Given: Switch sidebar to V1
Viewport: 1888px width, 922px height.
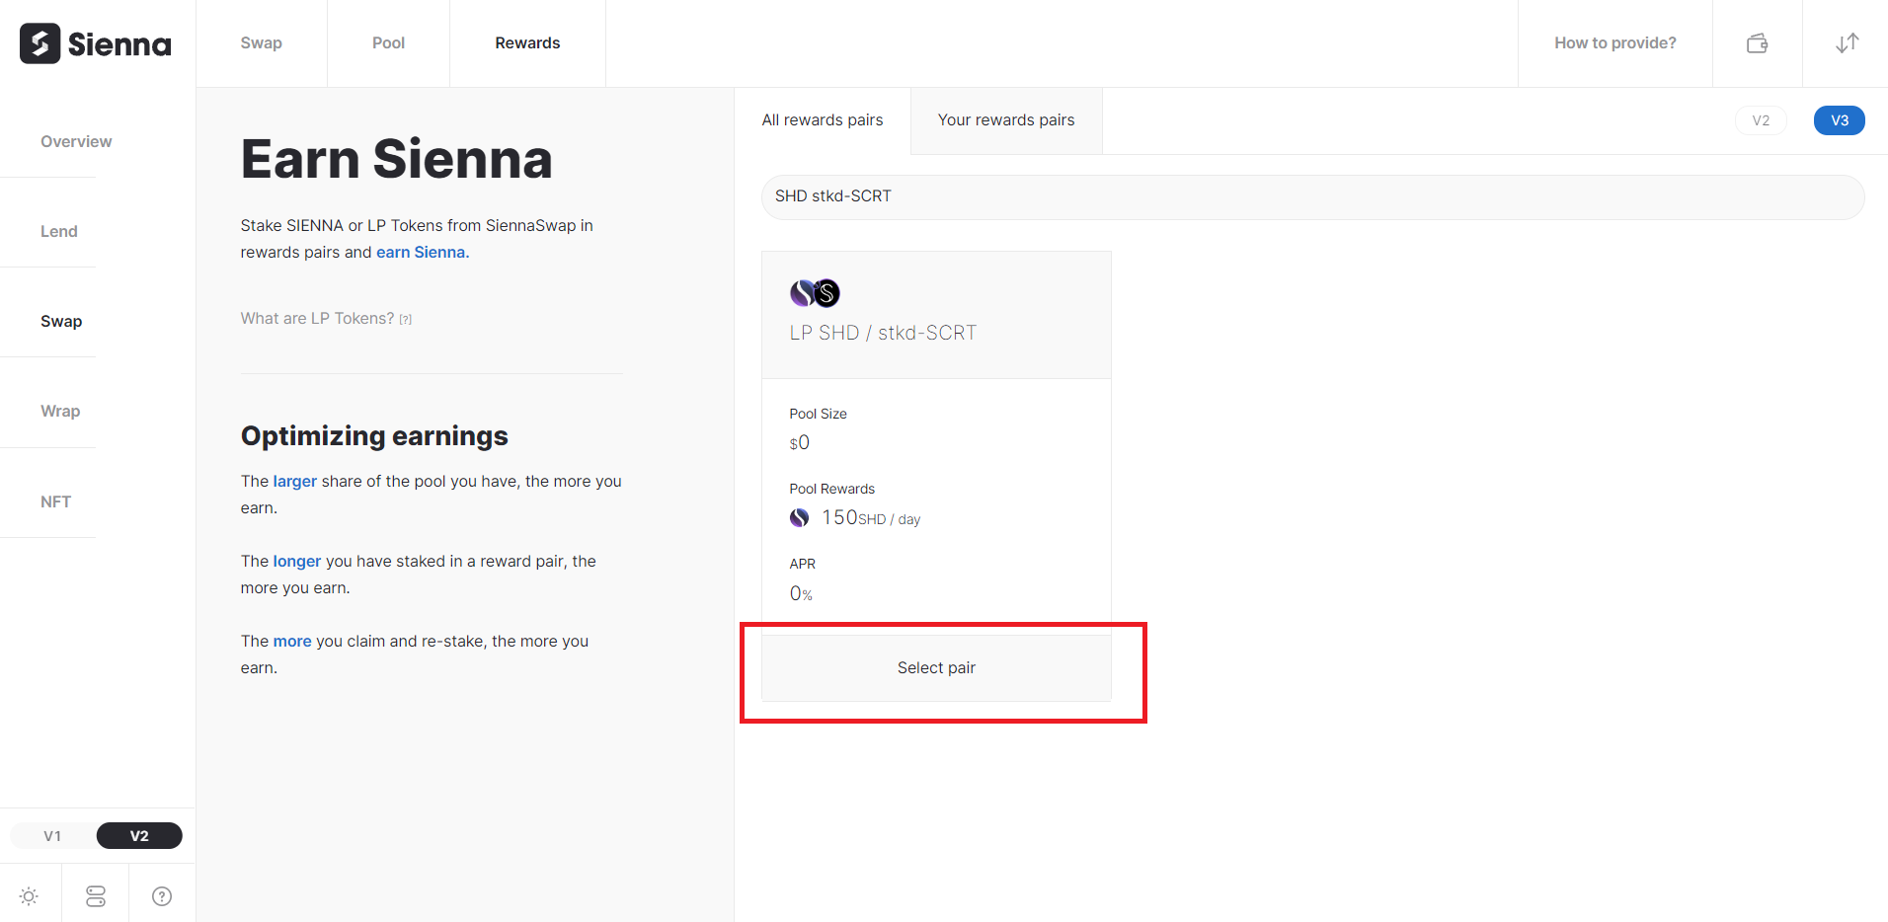Looking at the screenshot, I should tap(52, 836).
